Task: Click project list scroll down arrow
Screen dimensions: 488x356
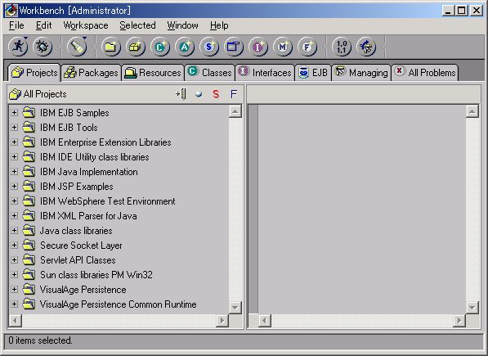Action: (235, 308)
